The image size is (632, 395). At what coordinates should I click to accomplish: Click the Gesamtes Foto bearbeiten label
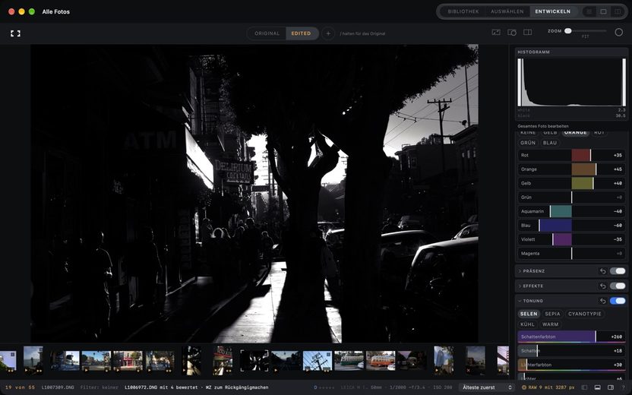tap(543, 126)
